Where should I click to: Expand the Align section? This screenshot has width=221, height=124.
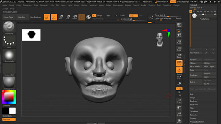(x=192, y=108)
